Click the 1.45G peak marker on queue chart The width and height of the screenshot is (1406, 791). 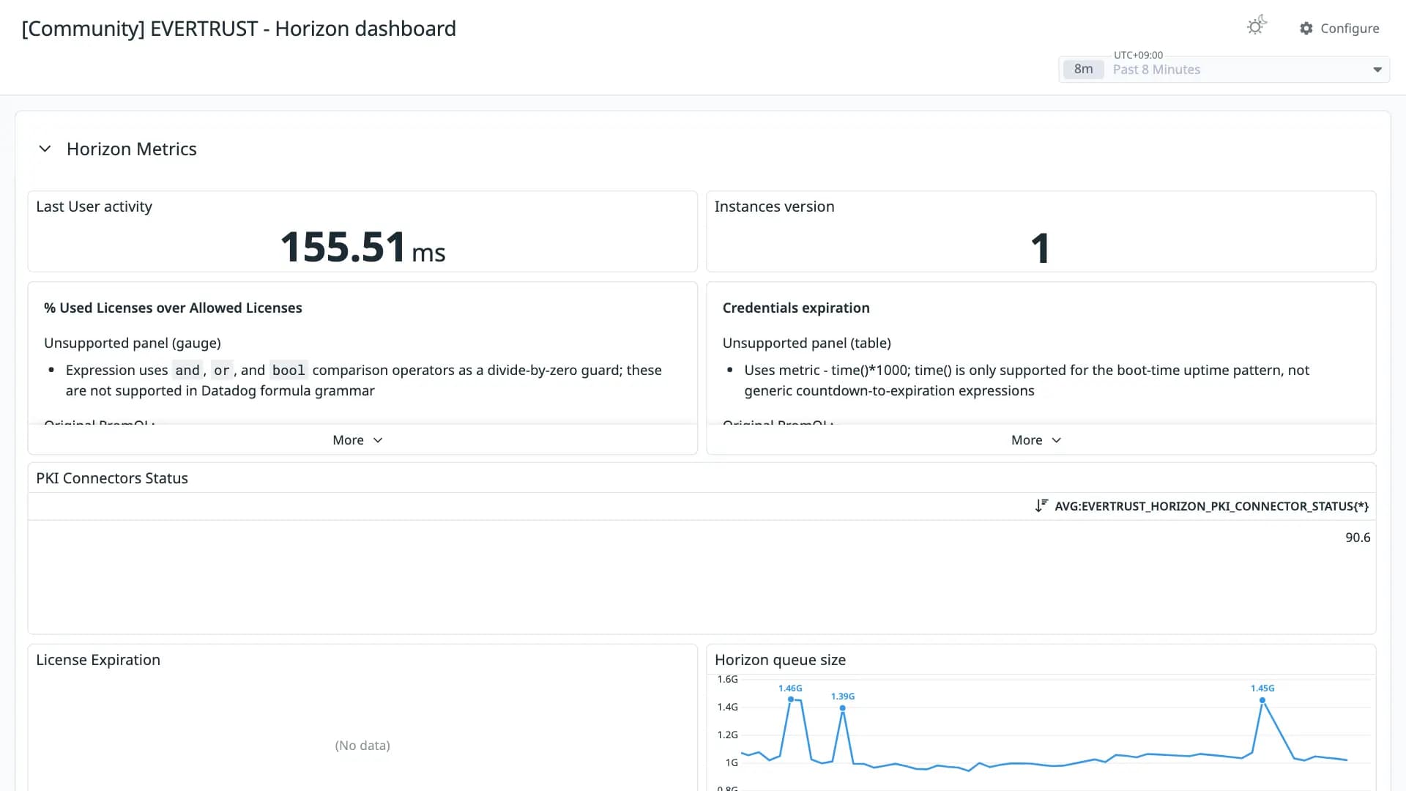(x=1262, y=700)
